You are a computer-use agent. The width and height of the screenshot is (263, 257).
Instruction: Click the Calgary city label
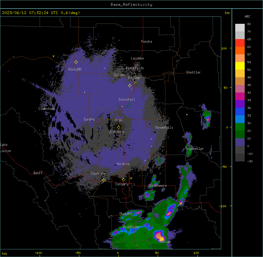coord(122,184)
